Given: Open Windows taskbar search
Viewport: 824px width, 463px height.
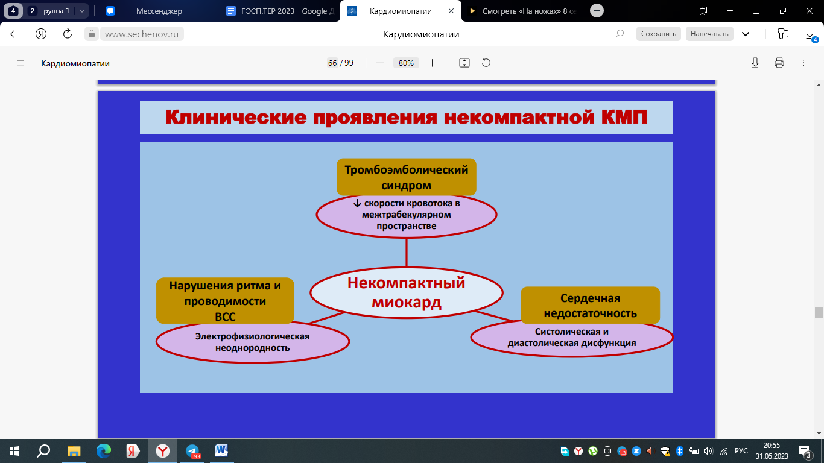Looking at the screenshot, I should coord(43,450).
